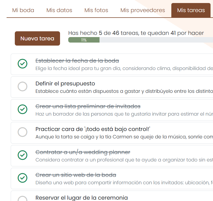Screen dimensions: 213x201
Task: Open Practicar cara de '¡todo está bajo control!' title
Action: click(93, 129)
